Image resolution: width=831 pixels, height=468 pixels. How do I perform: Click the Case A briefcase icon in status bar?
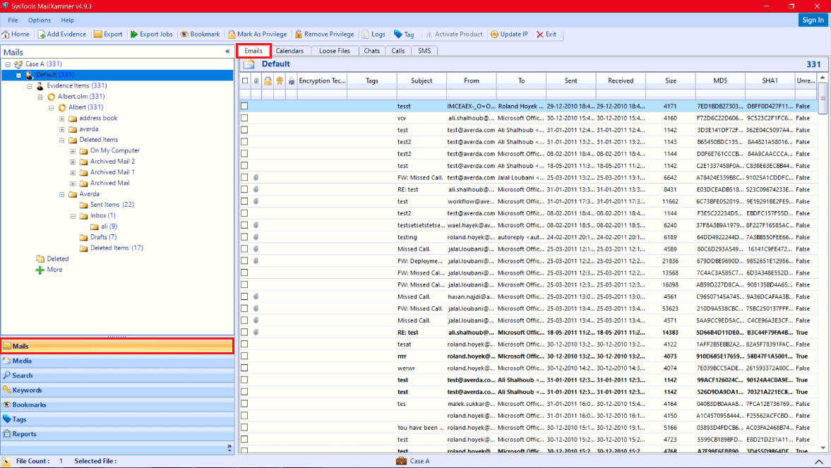tap(402, 461)
